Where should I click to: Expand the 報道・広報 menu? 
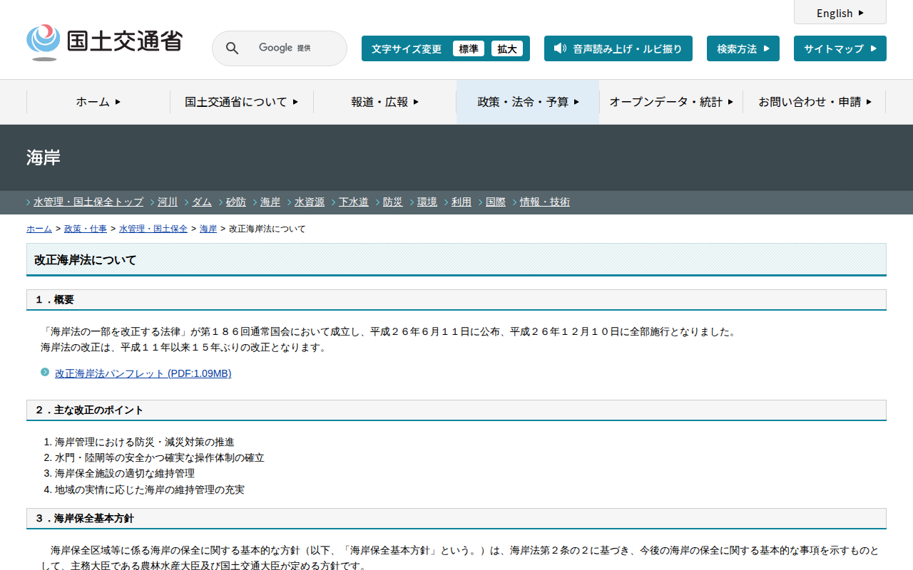[x=385, y=102]
